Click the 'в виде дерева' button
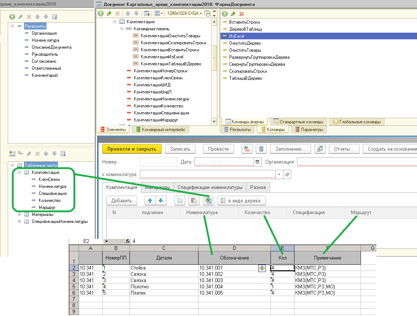Viewport: 417px width, 316px height. pos(241,200)
